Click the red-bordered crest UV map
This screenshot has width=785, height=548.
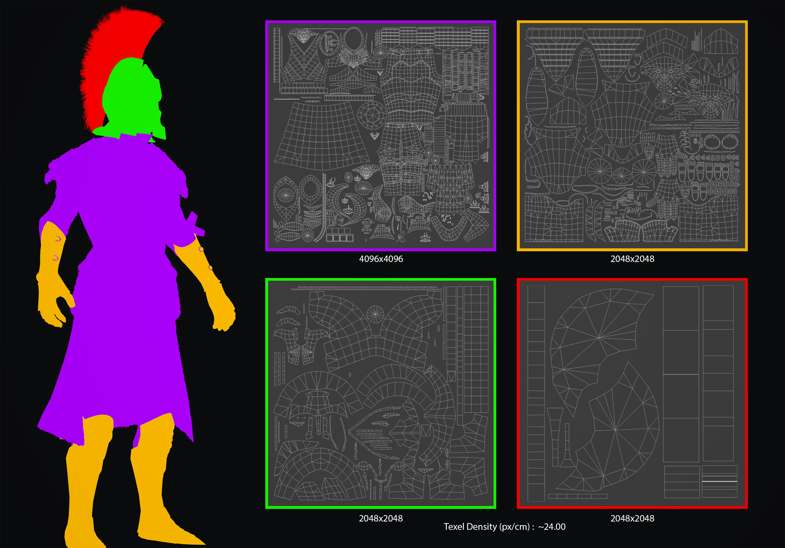pos(632,394)
